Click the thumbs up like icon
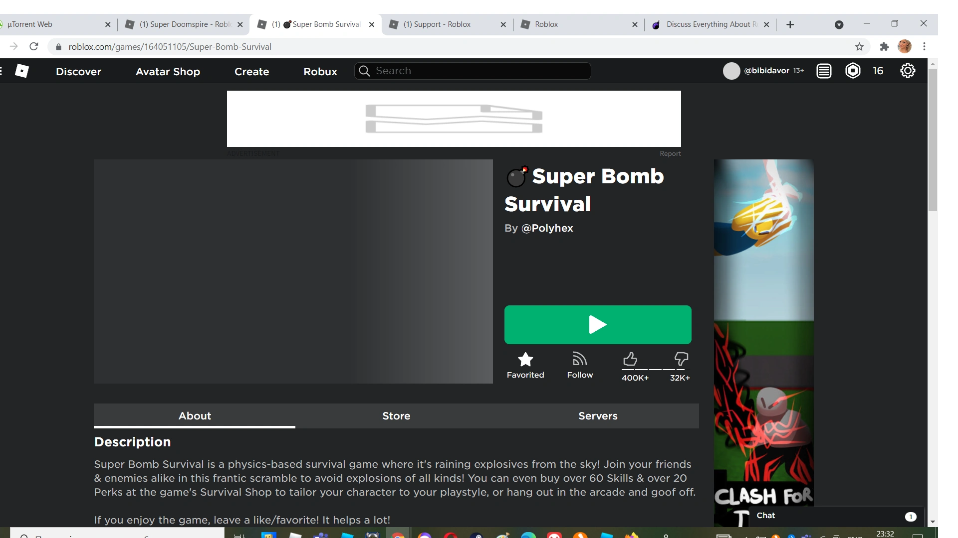This screenshot has width=958, height=538. tap(630, 359)
